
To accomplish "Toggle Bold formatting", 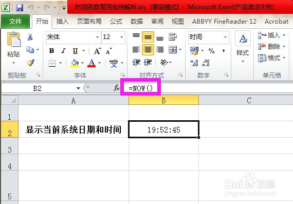I will 51,51.
